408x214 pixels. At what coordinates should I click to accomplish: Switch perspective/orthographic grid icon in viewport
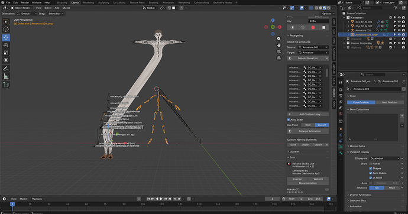pyautogui.click(x=279, y=58)
